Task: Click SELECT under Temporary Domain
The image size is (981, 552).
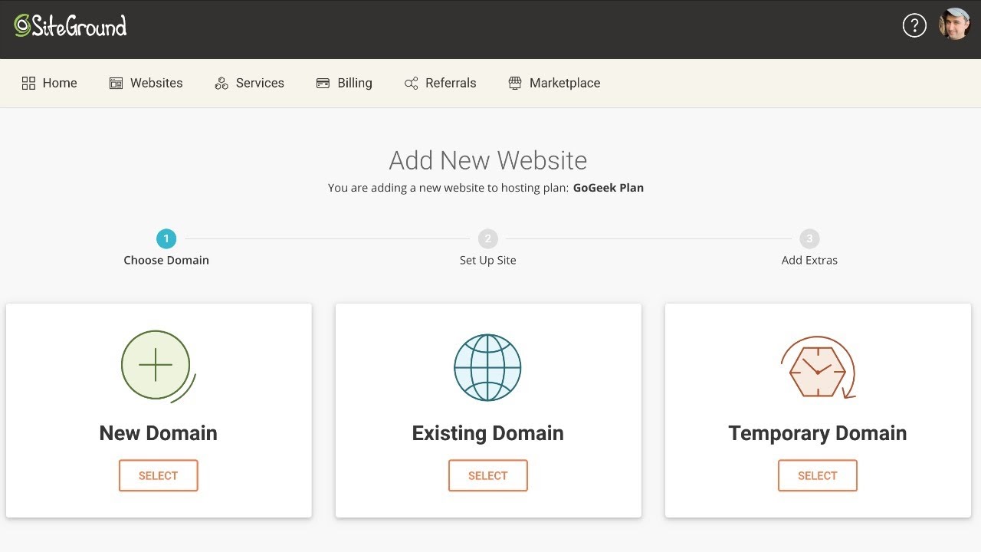Action: point(817,475)
